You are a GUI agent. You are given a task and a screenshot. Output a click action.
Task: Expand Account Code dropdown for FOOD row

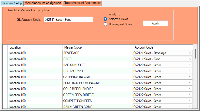190,59
